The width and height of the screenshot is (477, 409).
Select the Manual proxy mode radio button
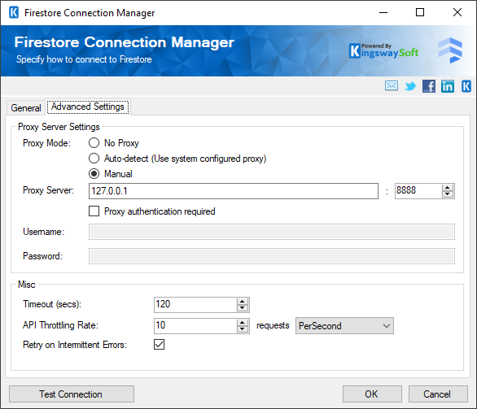94,174
